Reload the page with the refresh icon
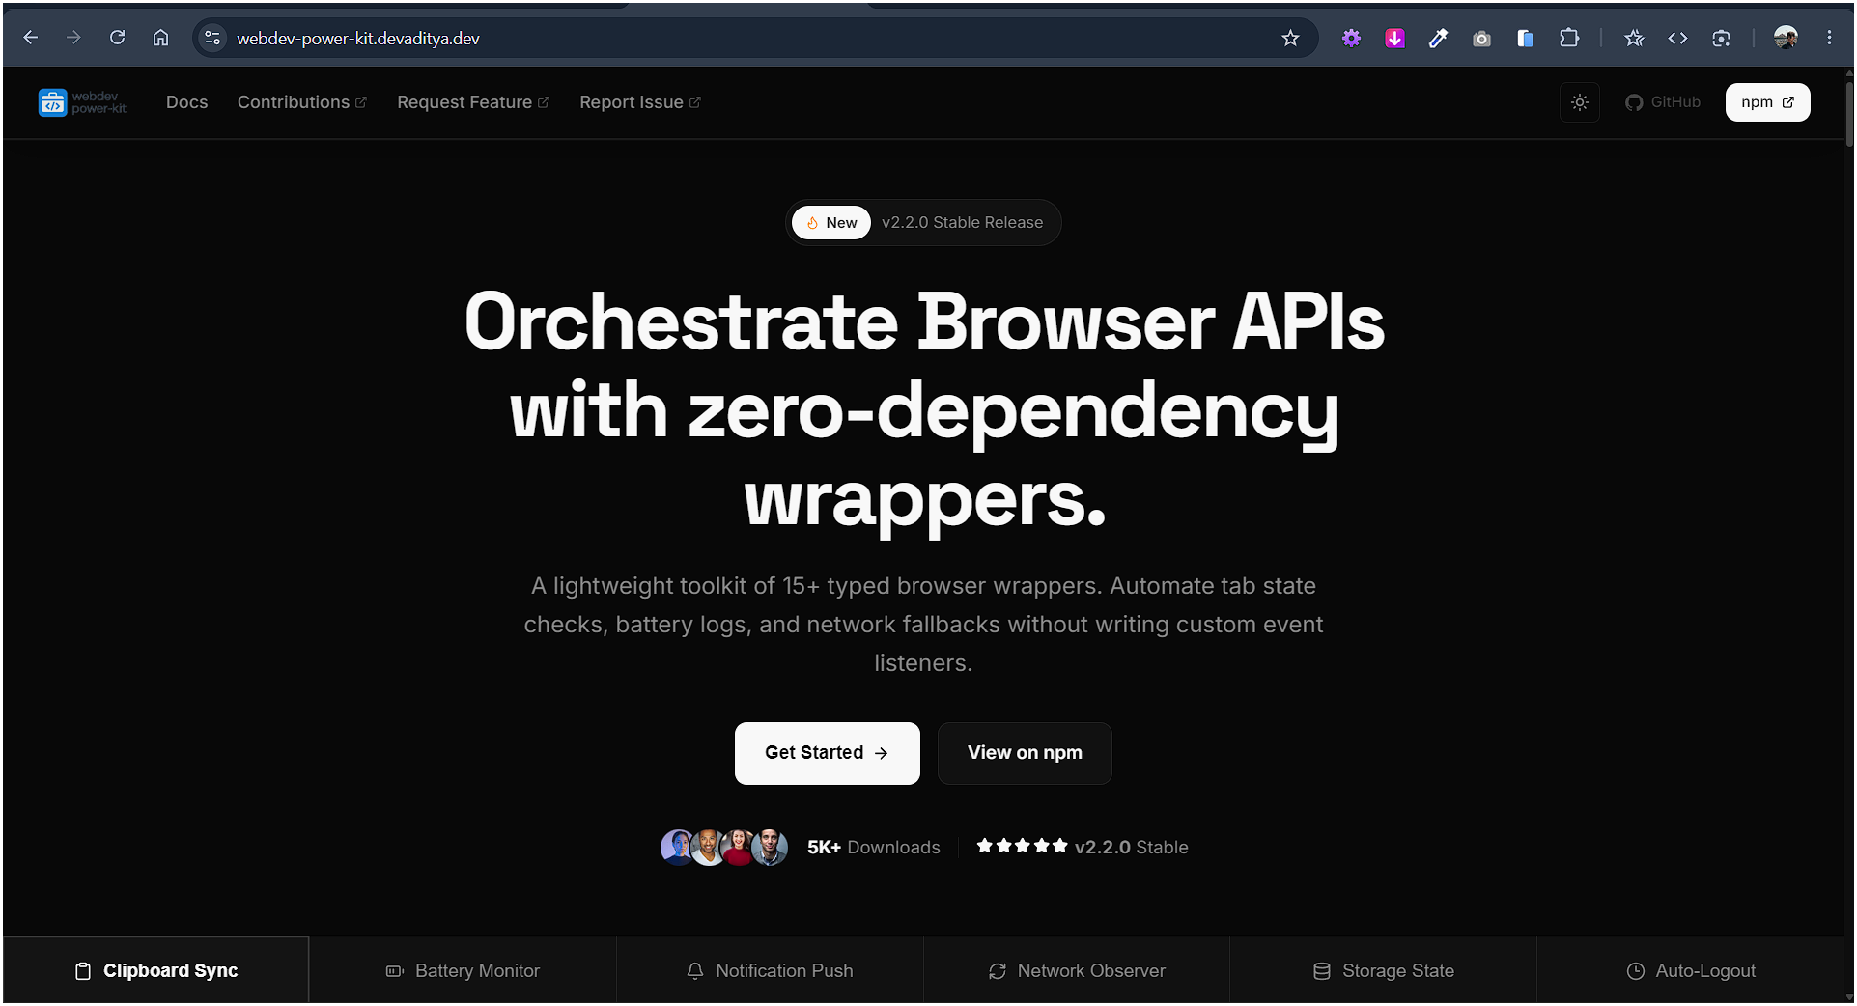 coord(118,38)
